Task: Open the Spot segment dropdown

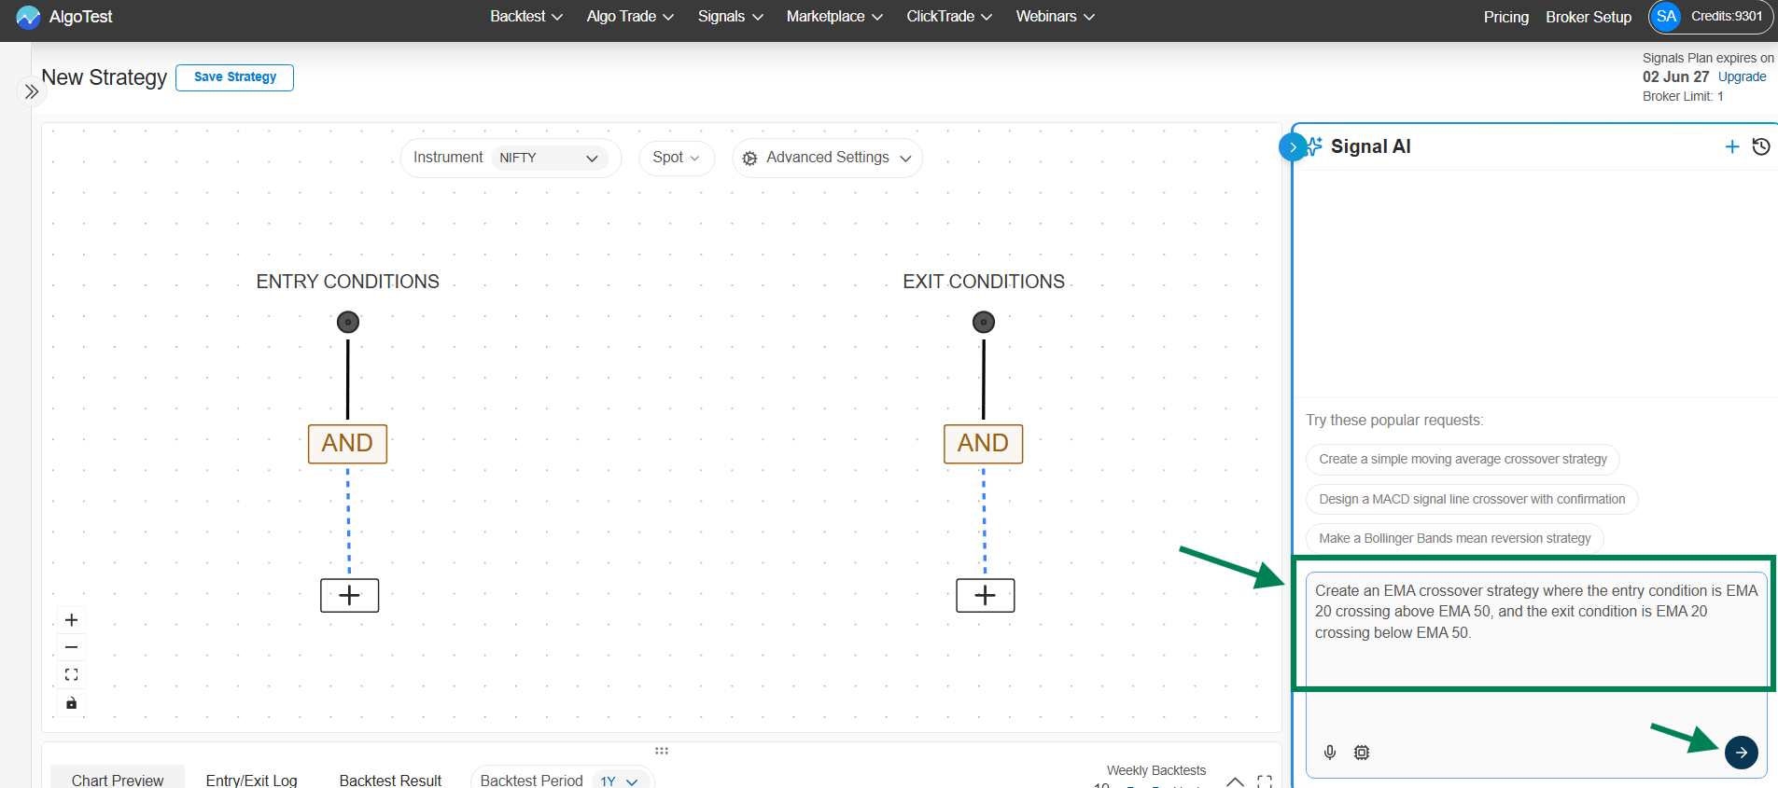Action: coord(676,158)
